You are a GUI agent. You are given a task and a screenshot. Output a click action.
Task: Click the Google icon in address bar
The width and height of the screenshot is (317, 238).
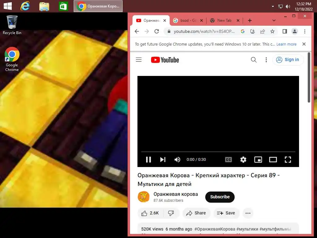click(243, 31)
